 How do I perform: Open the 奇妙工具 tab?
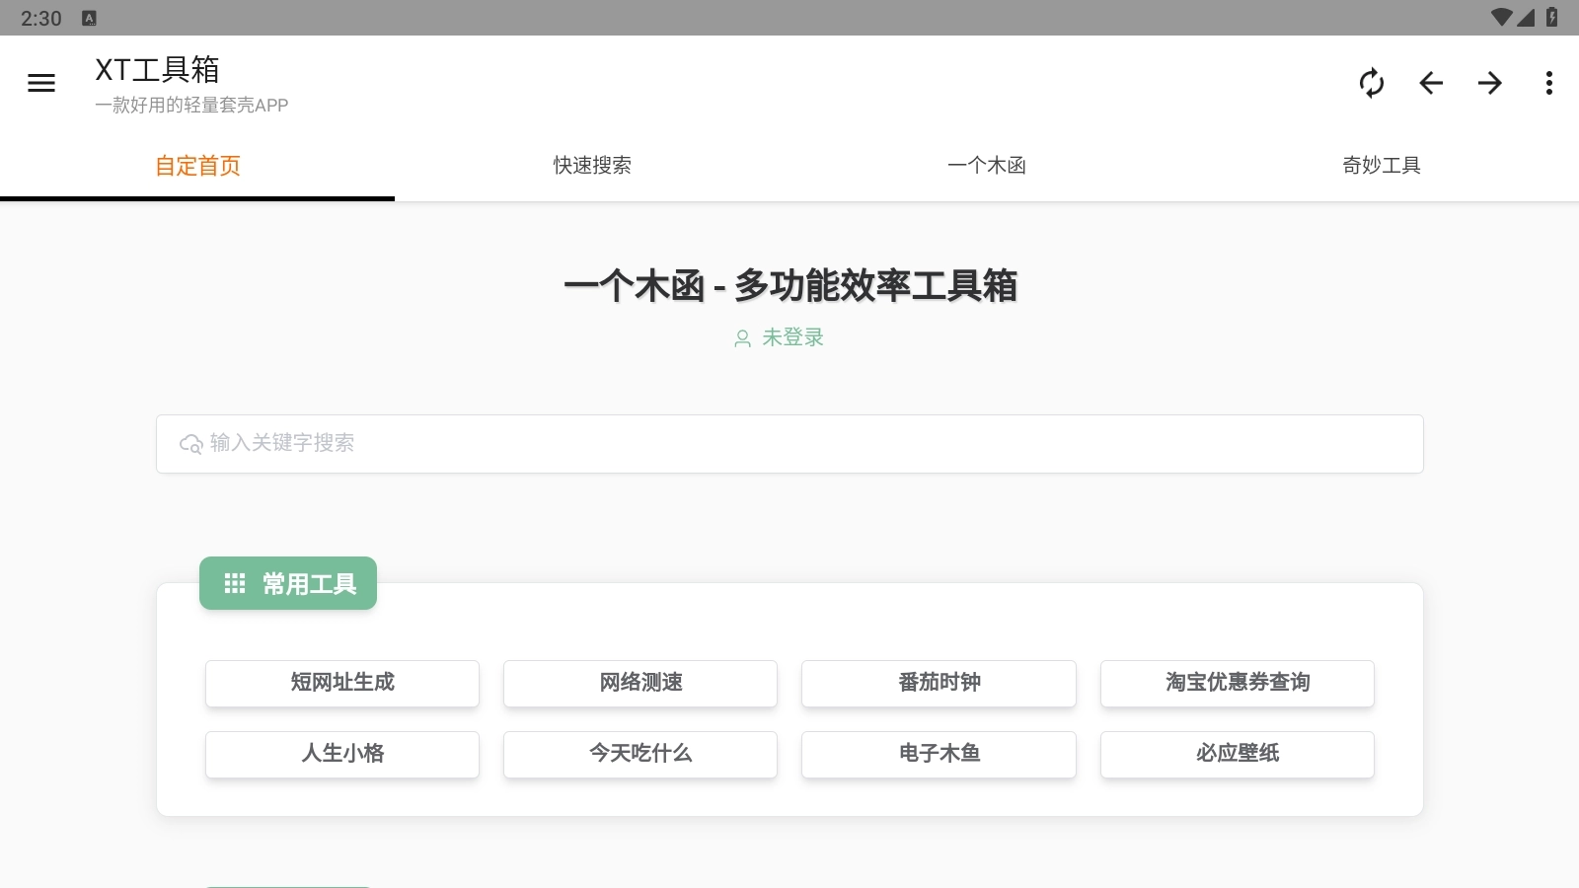click(x=1382, y=166)
